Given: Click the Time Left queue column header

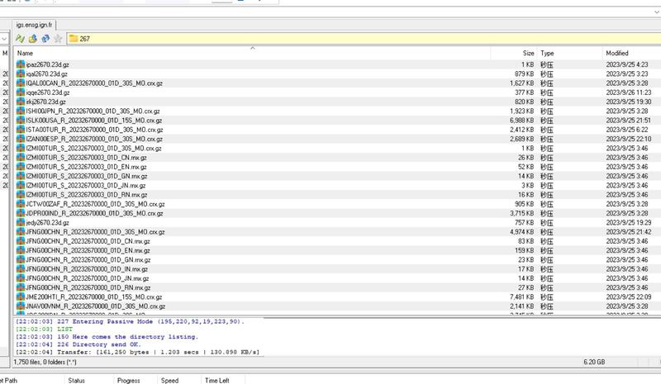Looking at the screenshot, I should pos(217,380).
